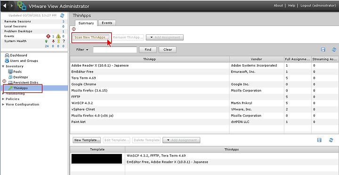Sort by the ThinApp column header
This screenshot has height=175, width=339.
pos(150,59)
